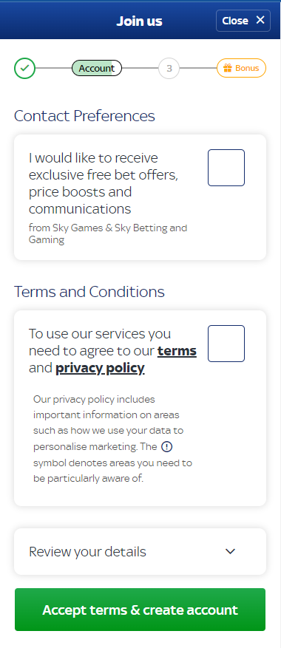Click Accept terms & create account button
This screenshot has height=648, width=281.
pos(140,610)
